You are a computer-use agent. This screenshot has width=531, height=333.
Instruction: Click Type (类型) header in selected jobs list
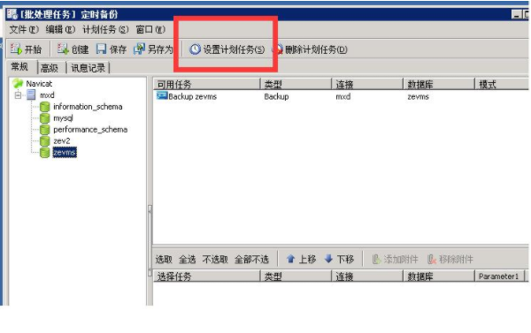click(x=296, y=276)
